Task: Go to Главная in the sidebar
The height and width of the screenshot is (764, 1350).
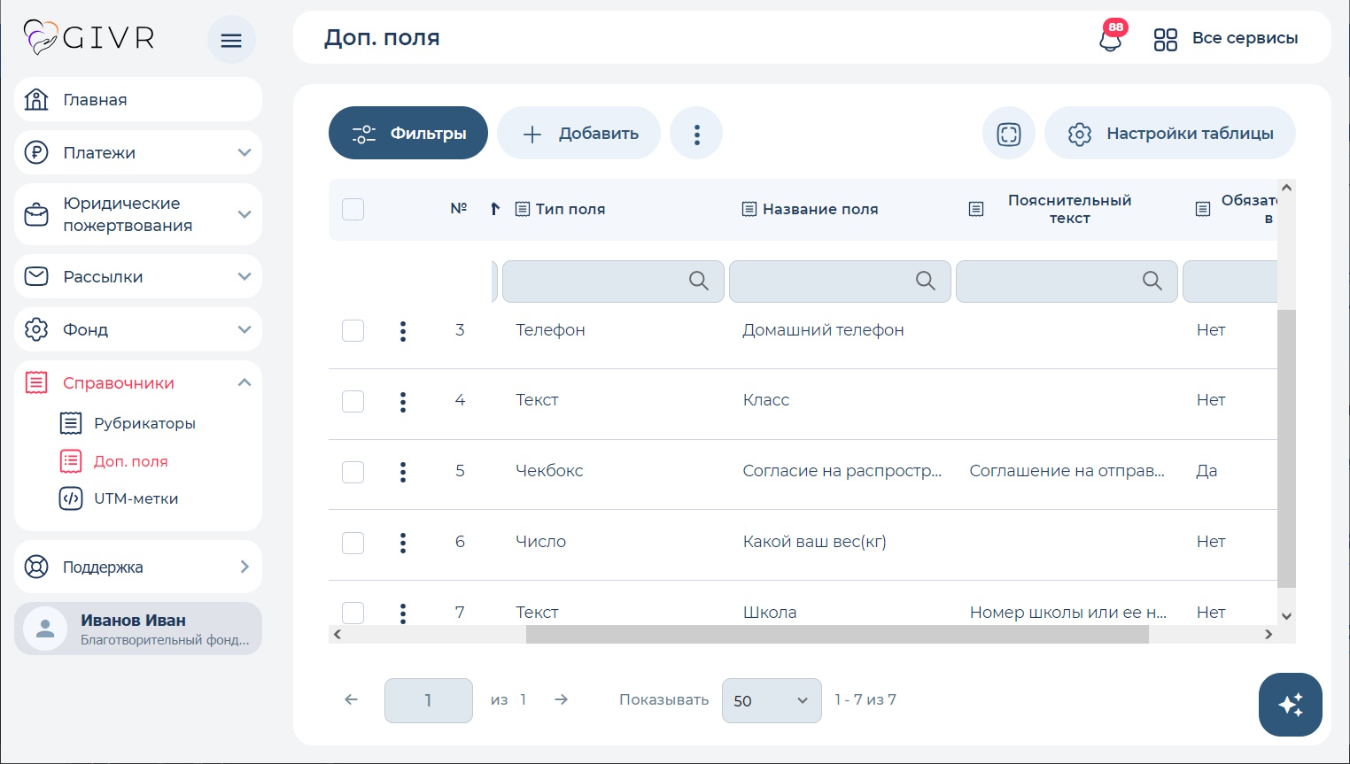Action: [x=138, y=99]
